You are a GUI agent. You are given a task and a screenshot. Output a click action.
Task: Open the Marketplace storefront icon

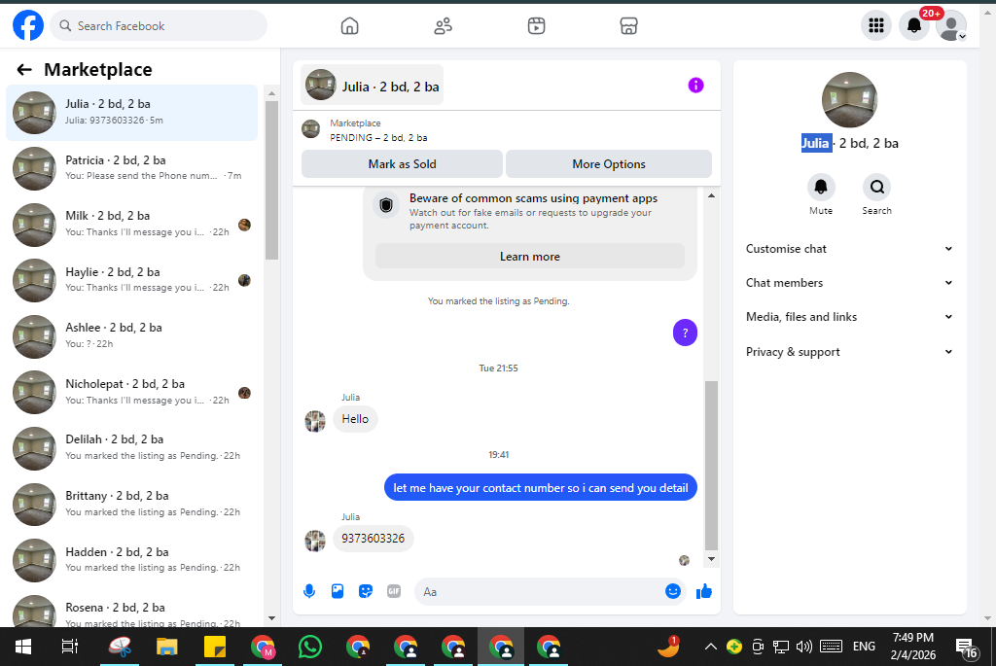click(x=629, y=26)
